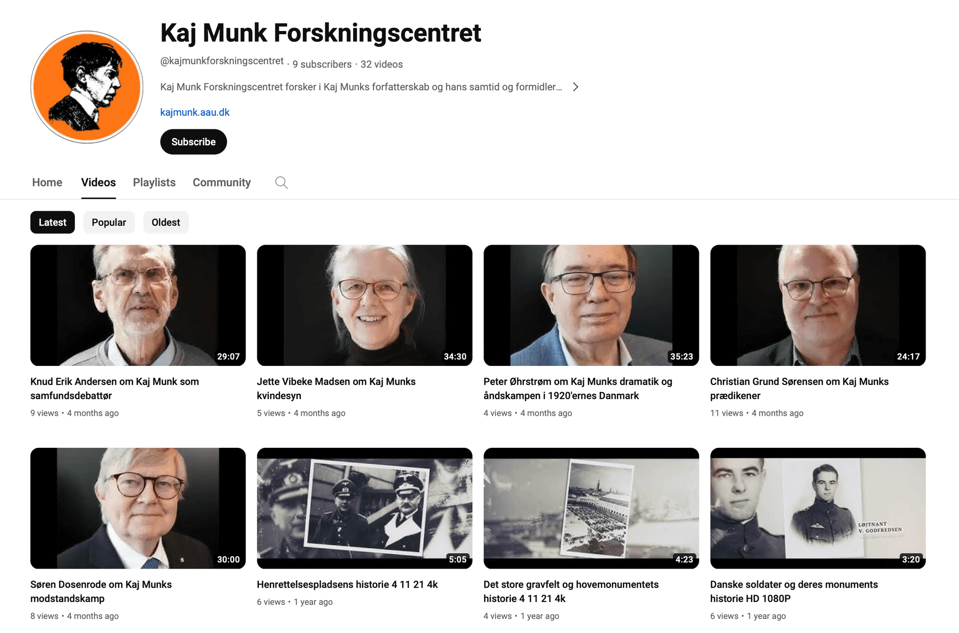Switch to the Playlists tab
Screen dimensions: 959x633
154,183
